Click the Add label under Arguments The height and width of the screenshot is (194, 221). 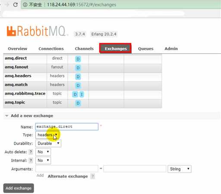click(40, 175)
